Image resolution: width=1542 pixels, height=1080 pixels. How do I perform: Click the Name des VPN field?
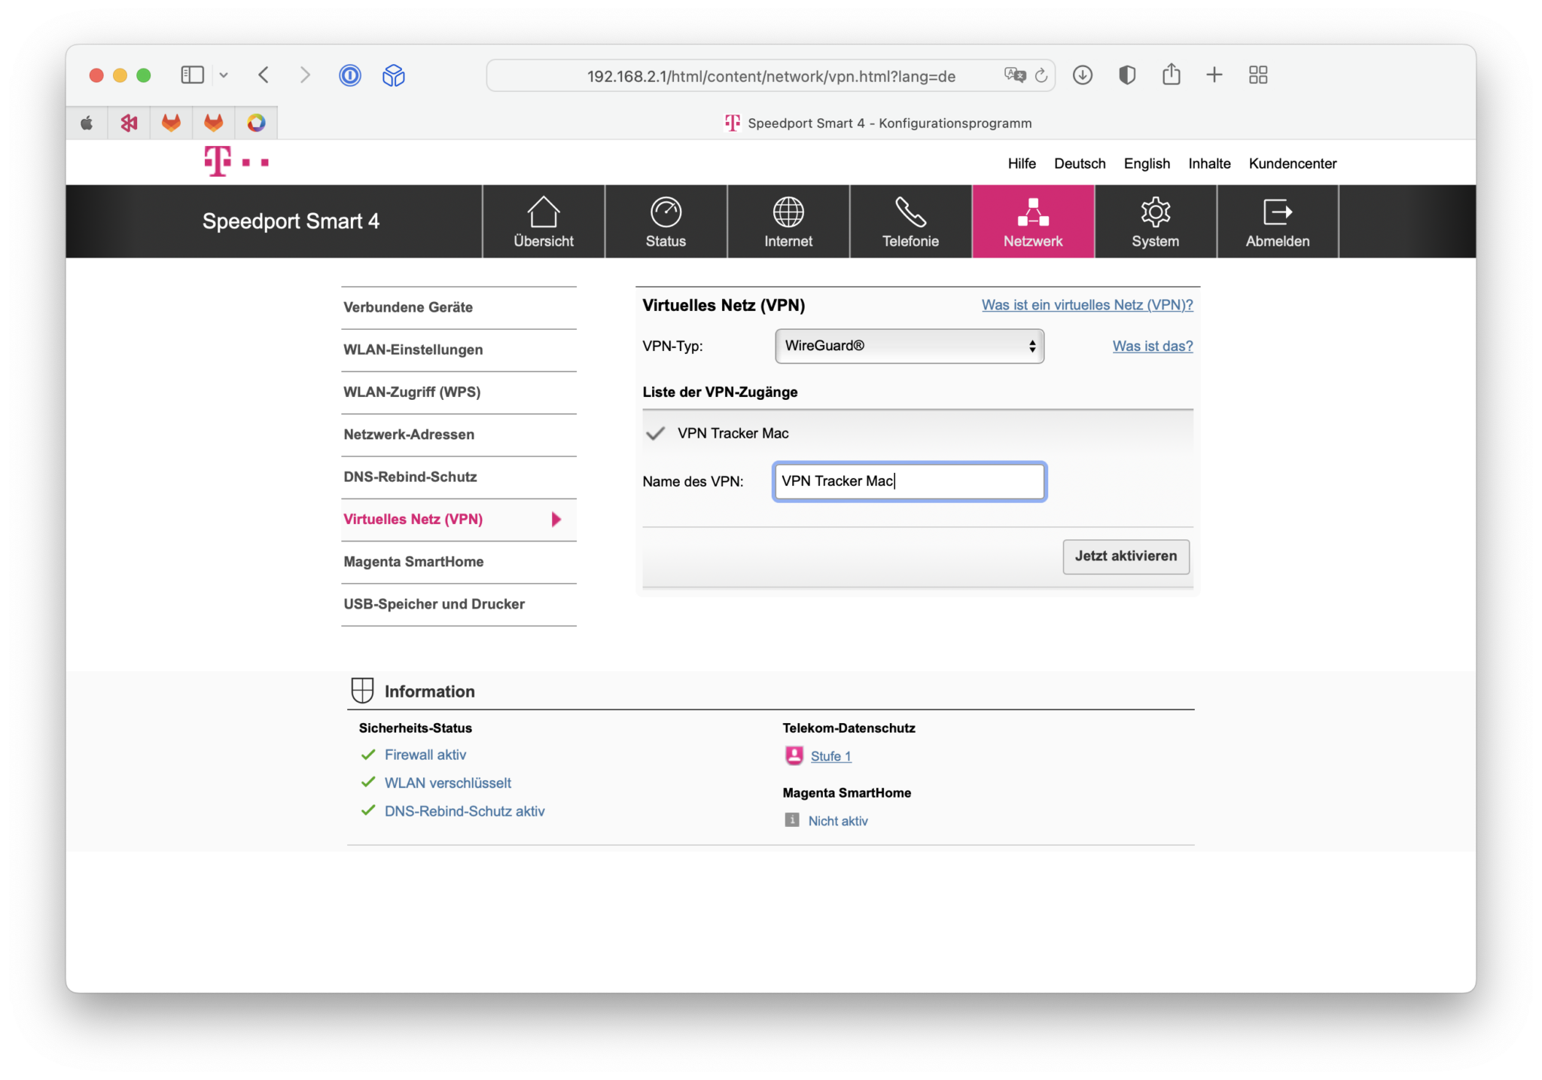tap(910, 481)
